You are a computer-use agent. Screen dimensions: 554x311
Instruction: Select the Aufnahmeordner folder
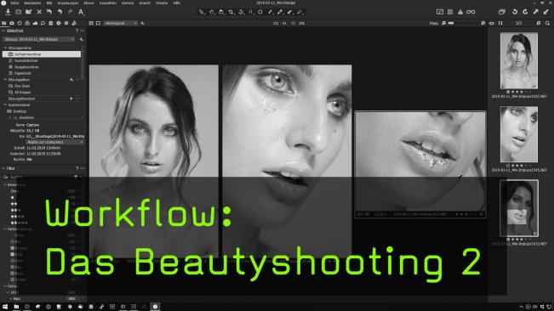tap(42, 54)
